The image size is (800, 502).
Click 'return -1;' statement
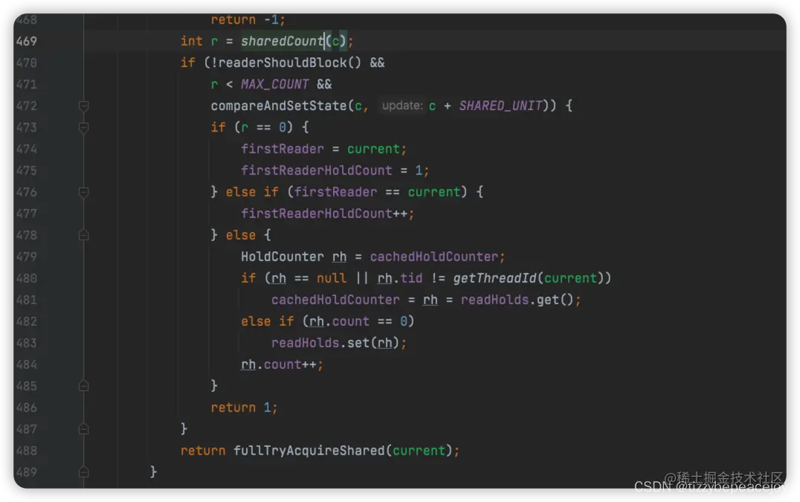click(x=248, y=20)
